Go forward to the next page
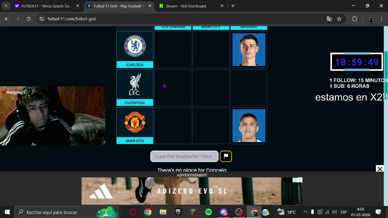The image size is (388, 218). pos(18,19)
